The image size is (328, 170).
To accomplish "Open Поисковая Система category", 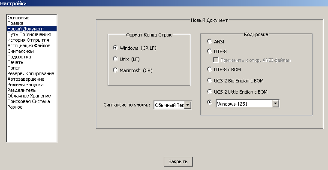I will click(x=32, y=101).
